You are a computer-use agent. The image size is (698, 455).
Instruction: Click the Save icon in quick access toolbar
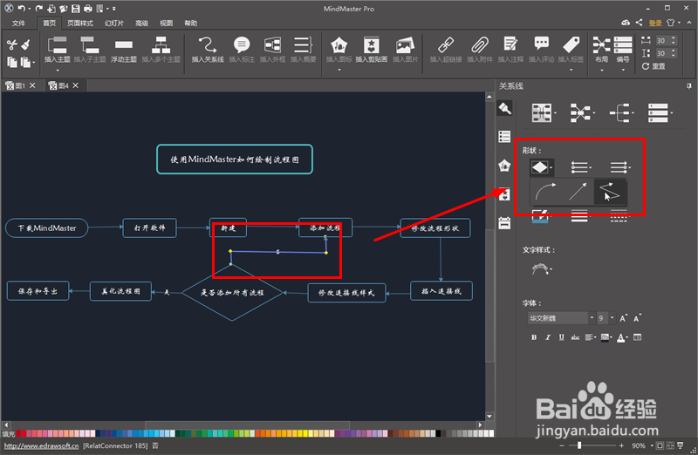[x=75, y=9]
